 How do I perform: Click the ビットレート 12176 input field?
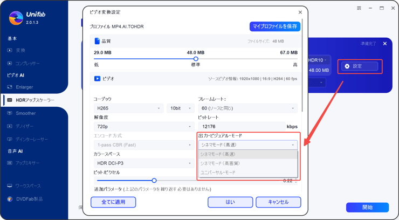(242, 127)
